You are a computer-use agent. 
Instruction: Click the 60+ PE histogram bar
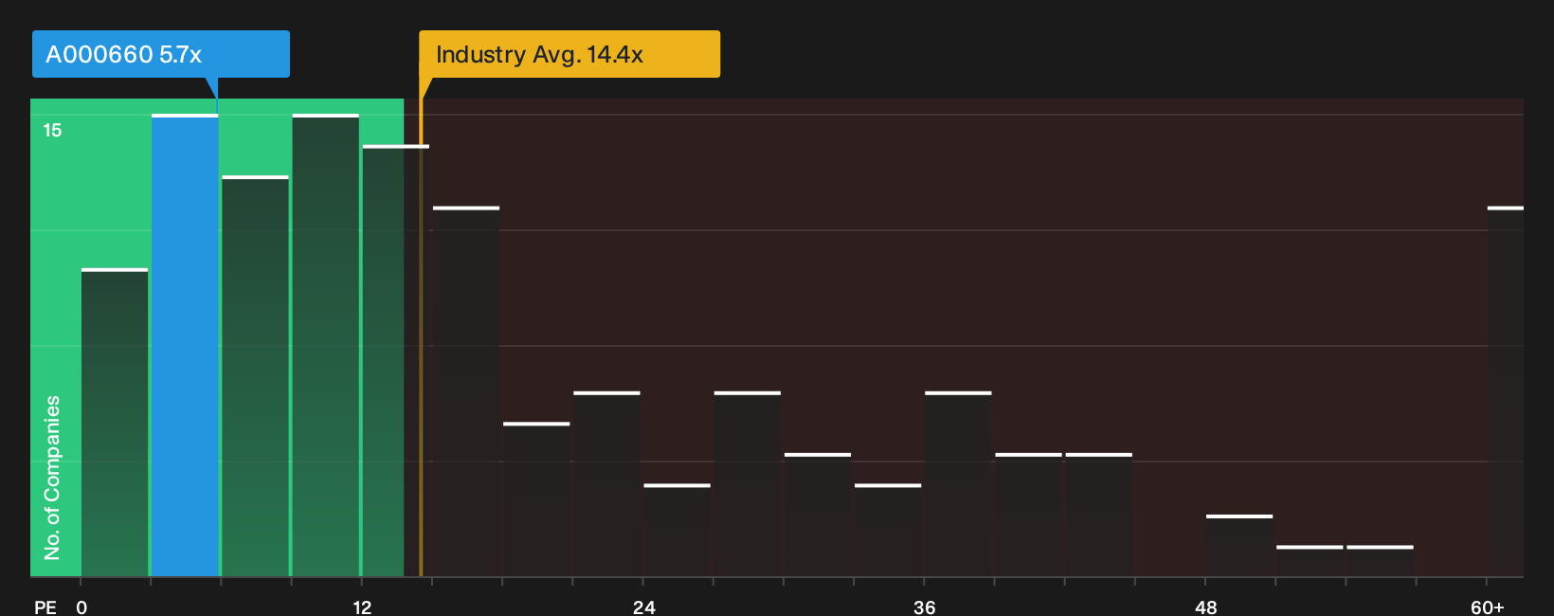click(x=1506, y=391)
